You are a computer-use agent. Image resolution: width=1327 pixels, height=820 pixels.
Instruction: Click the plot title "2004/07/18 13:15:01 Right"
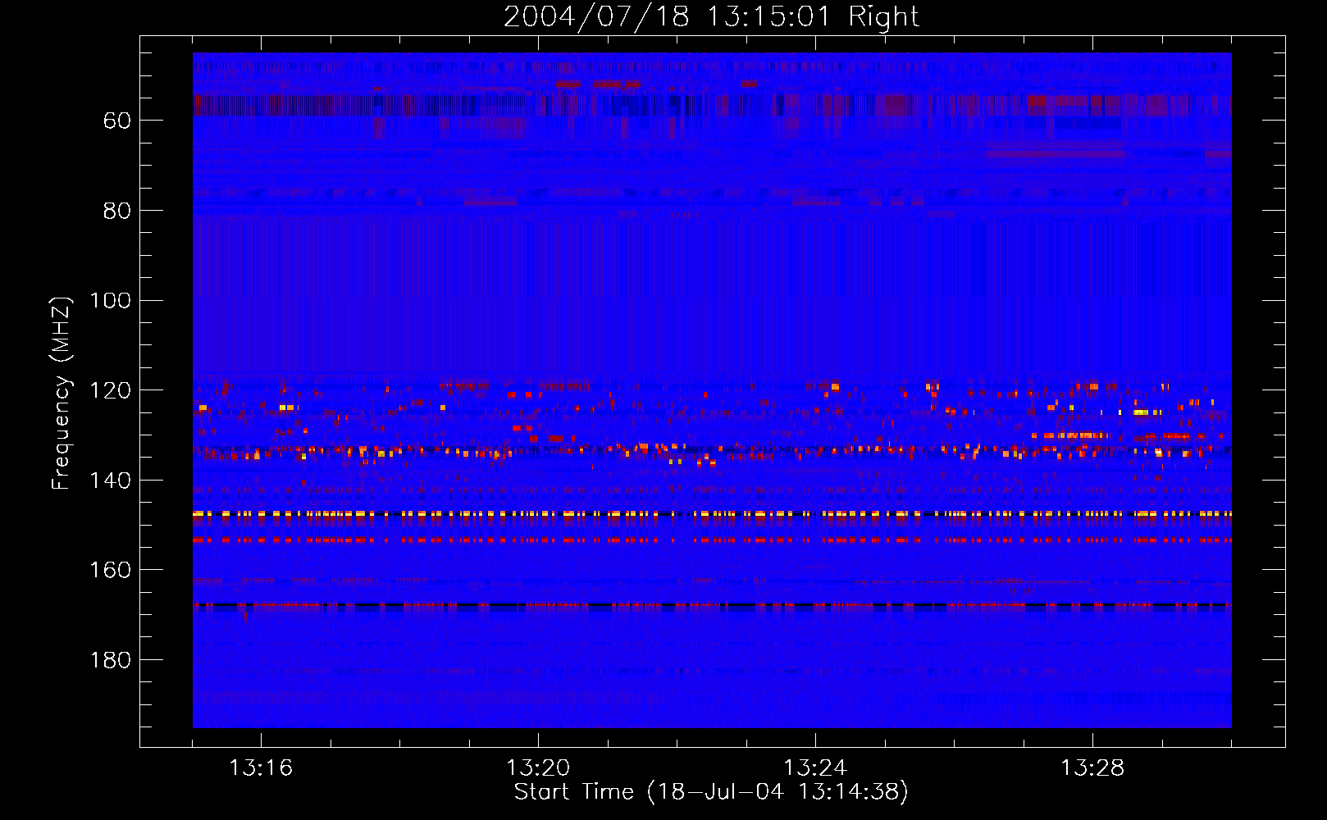pos(711,16)
